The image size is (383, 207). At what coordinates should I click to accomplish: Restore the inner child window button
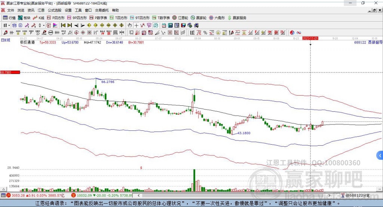pyautogui.click(x=374, y=10)
